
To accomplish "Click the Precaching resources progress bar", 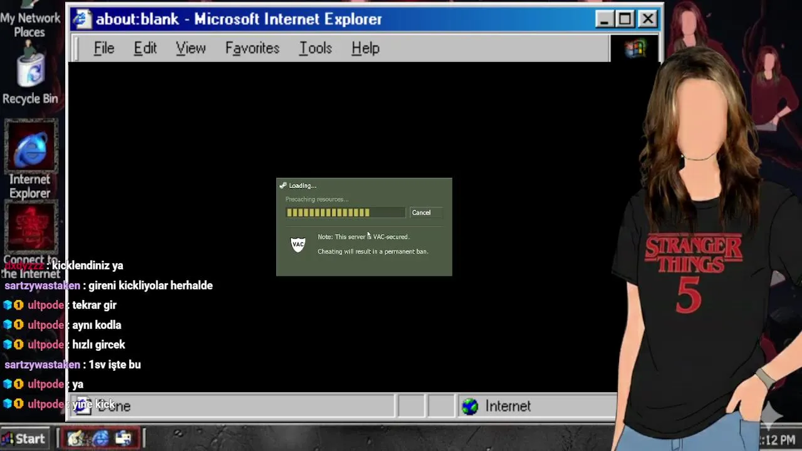I will (x=345, y=212).
